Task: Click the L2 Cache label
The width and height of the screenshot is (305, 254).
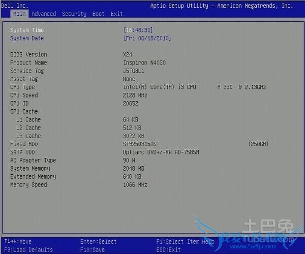Action: [28, 128]
